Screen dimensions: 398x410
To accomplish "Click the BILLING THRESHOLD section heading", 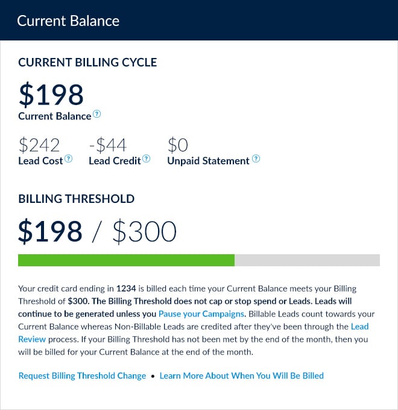I will click(x=76, y=199).
